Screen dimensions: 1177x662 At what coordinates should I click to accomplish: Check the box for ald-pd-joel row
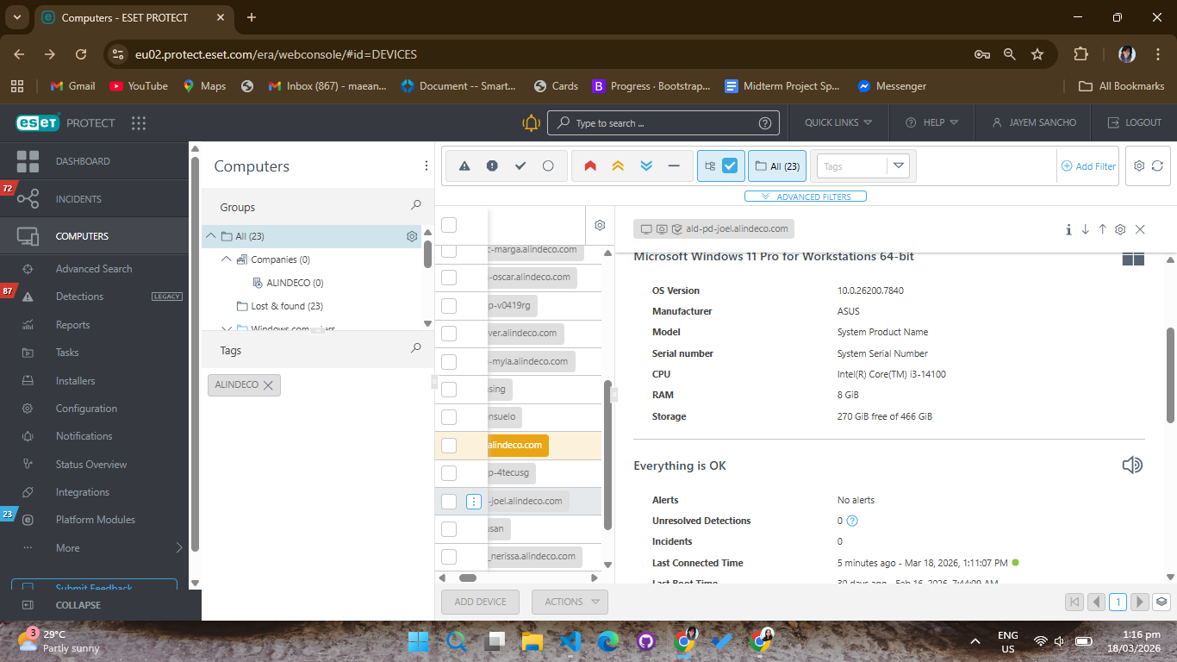(x=449, y=501)
